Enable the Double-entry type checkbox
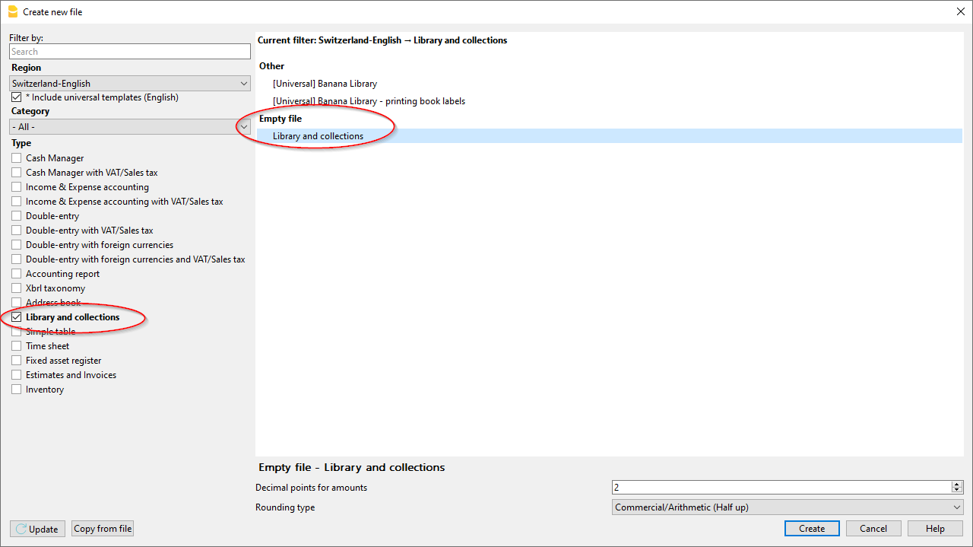This screenshot has height=547, width=973. coord(17,216)
